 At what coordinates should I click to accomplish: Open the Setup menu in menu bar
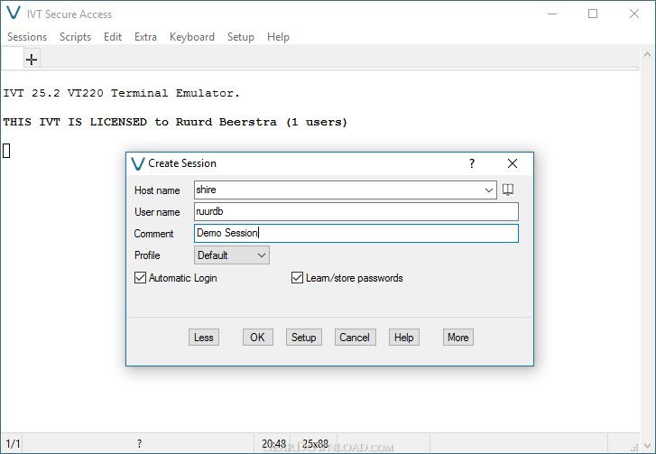[x=241, y=37]
